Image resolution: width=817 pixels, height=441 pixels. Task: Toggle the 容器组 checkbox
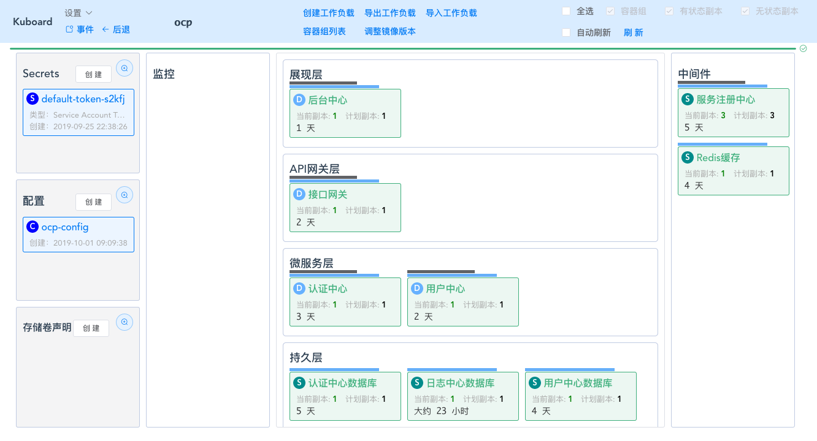click(x=610, y=11)
